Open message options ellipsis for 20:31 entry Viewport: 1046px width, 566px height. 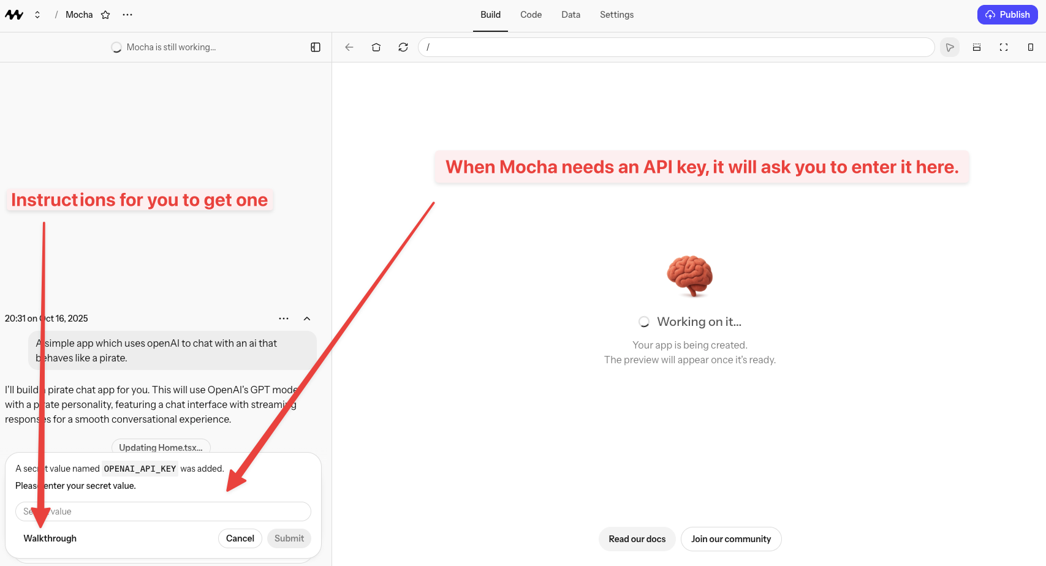[x=284, y=319]
